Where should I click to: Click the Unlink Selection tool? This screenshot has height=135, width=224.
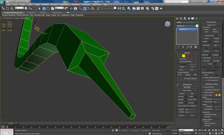tap(7, 8)
